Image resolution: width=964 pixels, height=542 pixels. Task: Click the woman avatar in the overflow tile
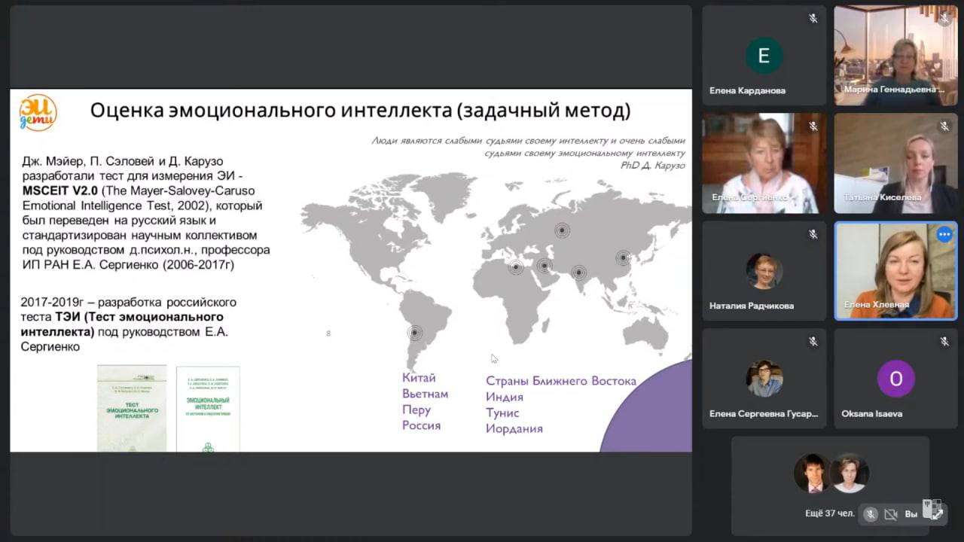[850, 473]
